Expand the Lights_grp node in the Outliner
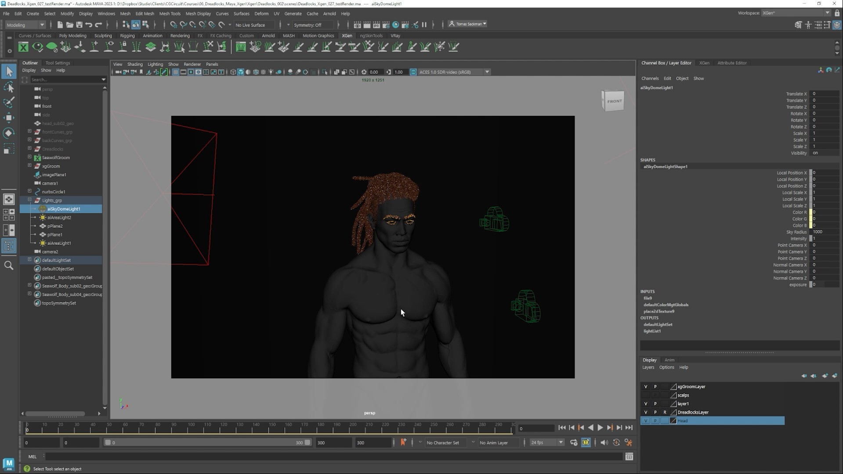The height and width of the screenshot is (474, 843). [29, 200]
